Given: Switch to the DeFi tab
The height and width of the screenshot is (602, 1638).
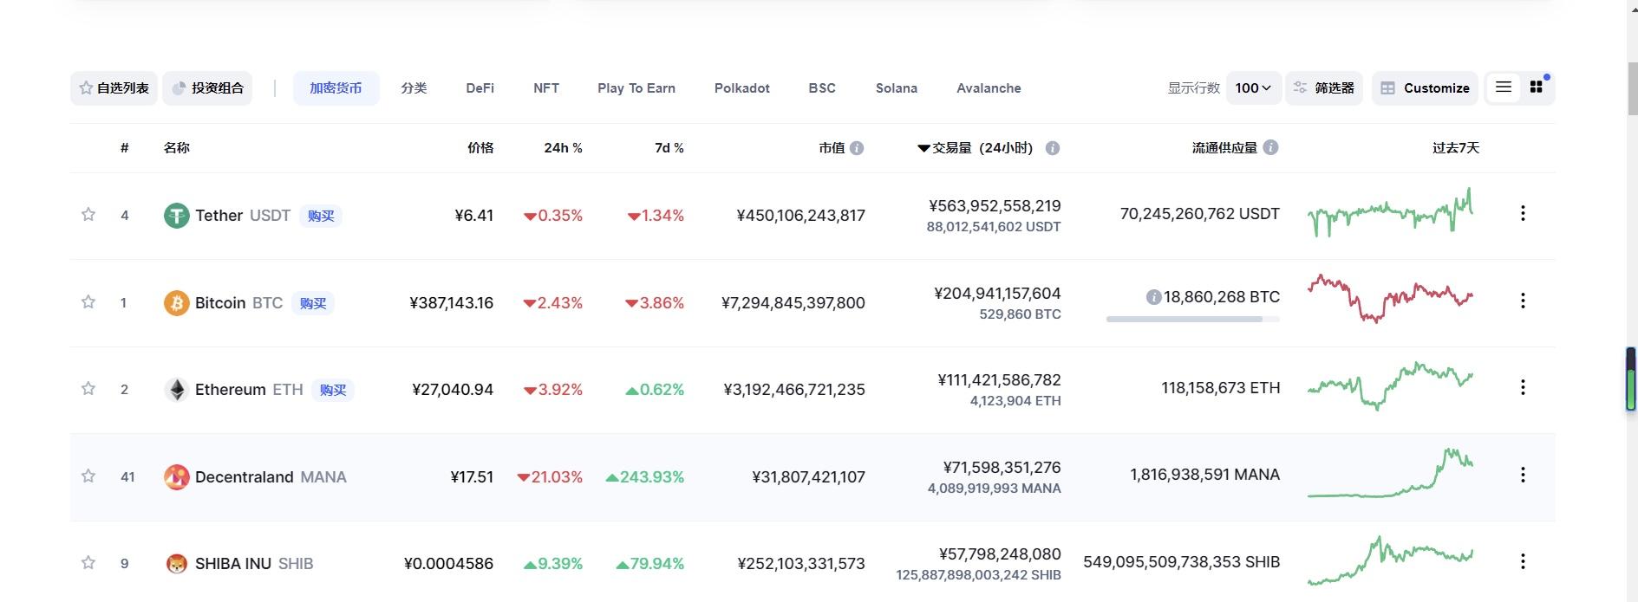Looking at the screenshot, I should (480, 88).
